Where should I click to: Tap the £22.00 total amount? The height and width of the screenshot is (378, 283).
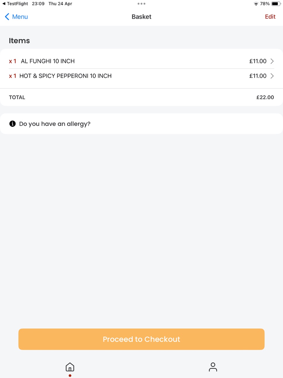click(265, 97)
